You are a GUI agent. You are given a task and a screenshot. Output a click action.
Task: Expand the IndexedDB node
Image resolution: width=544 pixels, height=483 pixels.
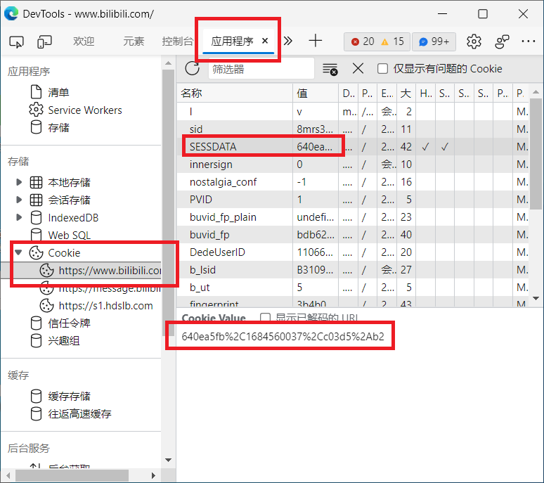point(19,217)
